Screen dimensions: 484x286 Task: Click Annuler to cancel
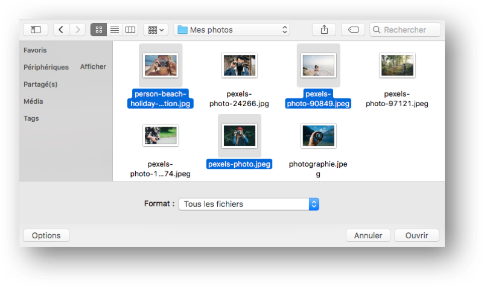(x=368, y=235)
